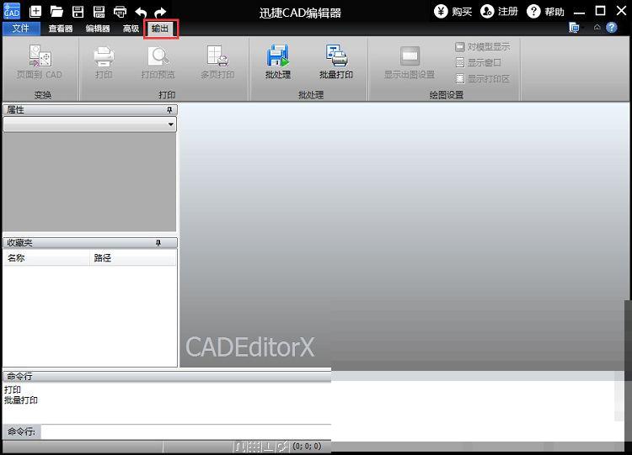Image resolution: width=632 pixels, height=455 pixels.
Task: Undo with the left curved arrow
Action: tap(141, 12)
